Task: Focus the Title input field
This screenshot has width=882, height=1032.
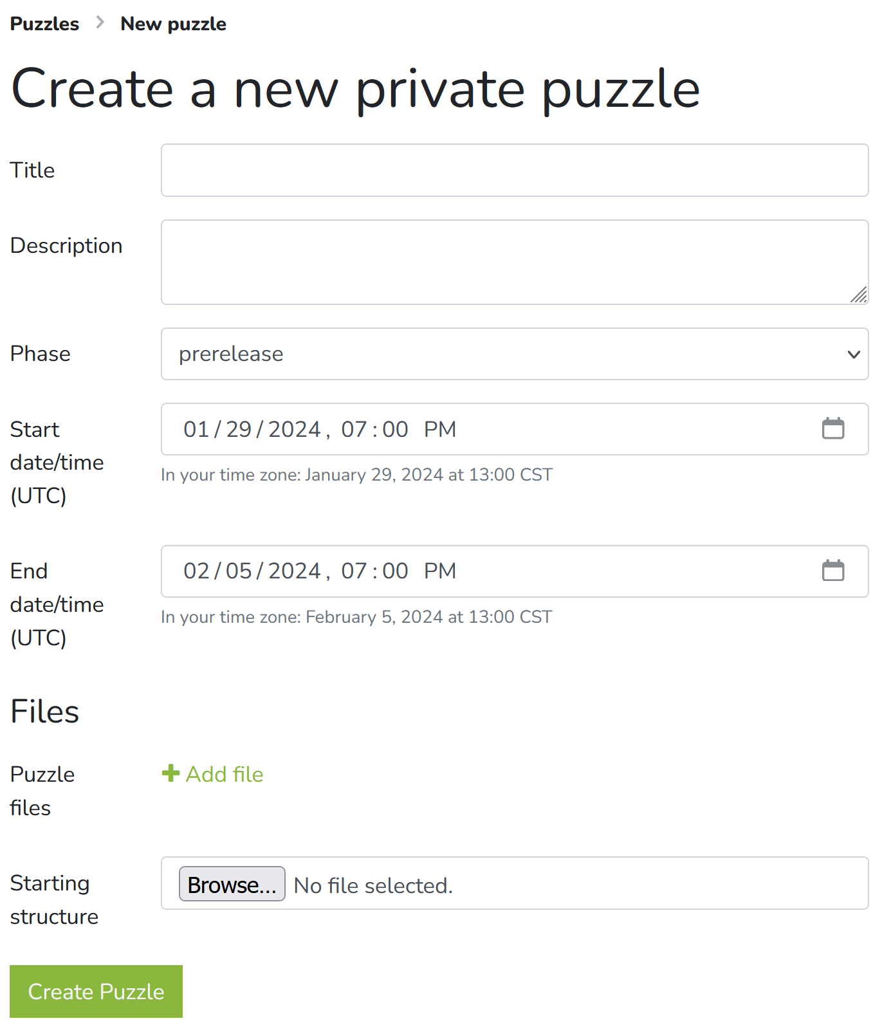Action: [x=514, y=170]
